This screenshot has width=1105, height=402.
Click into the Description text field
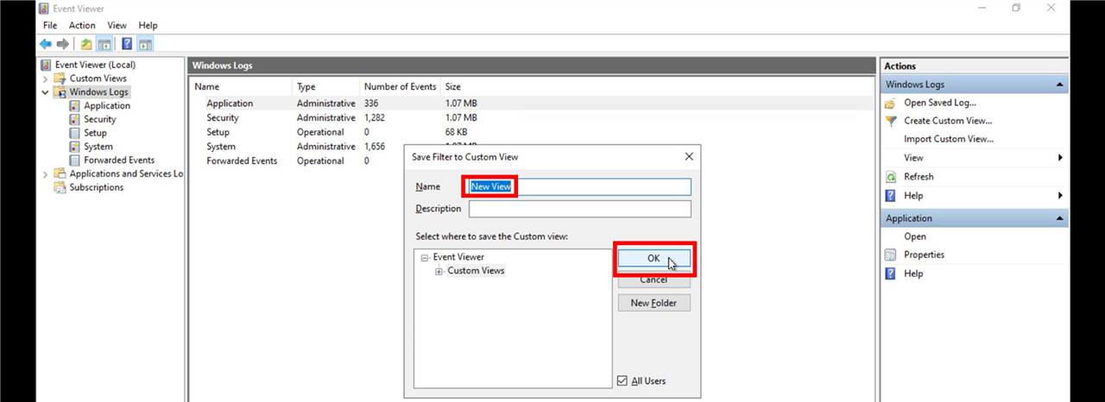point(579,209)
